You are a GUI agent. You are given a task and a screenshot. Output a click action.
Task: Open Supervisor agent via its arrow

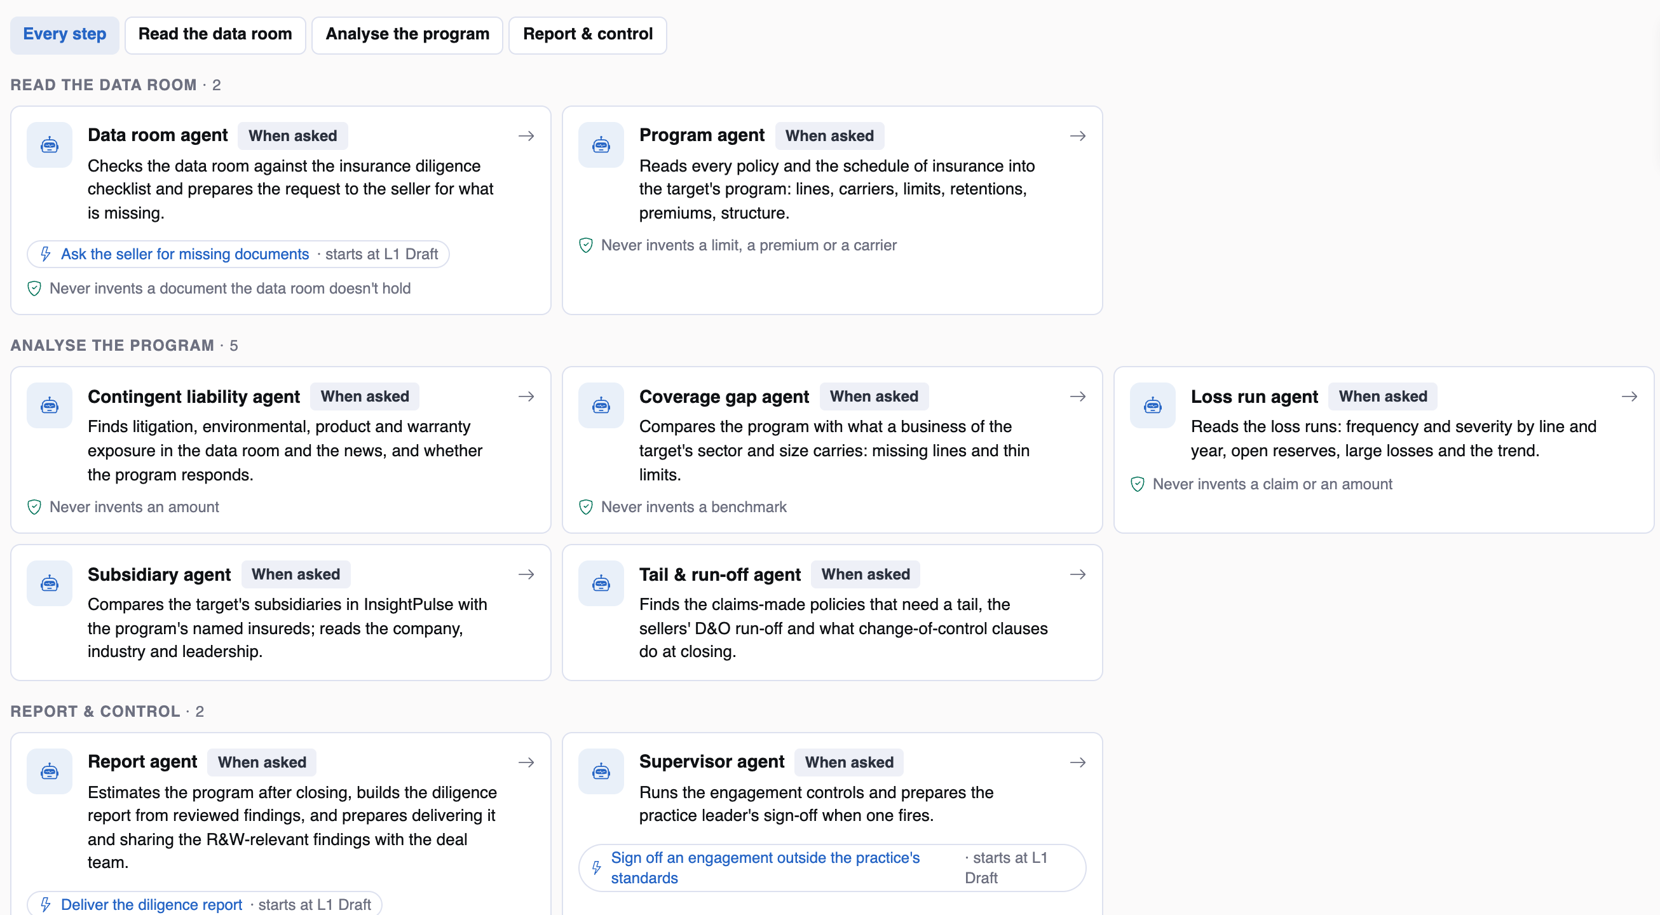(1078, 762)
